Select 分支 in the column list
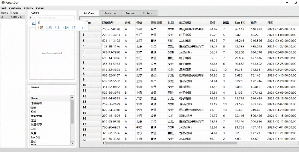 point(33,108)
